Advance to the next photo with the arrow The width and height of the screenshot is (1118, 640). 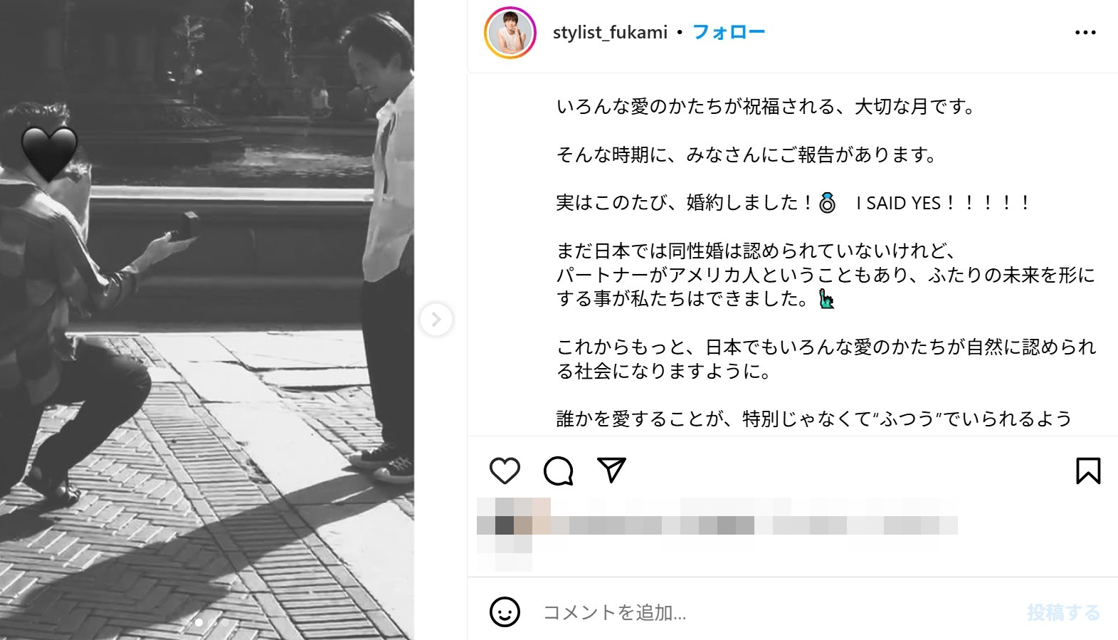pyautogui.click(x=436, y=319)
